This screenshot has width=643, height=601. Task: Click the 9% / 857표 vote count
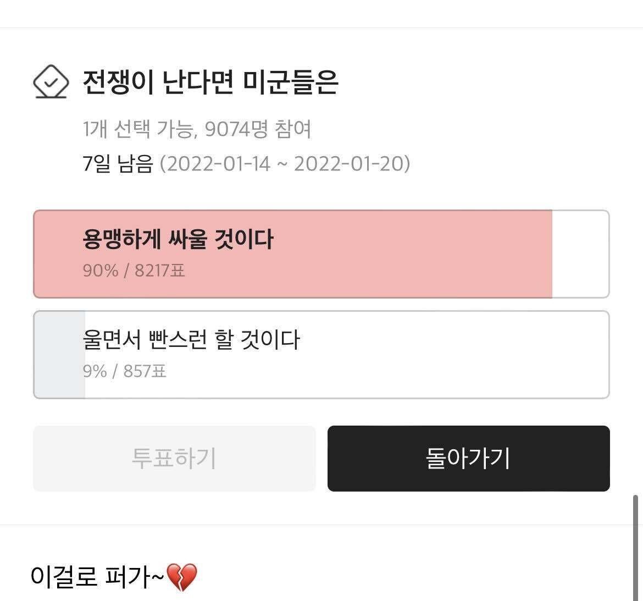tap(124, 371)
